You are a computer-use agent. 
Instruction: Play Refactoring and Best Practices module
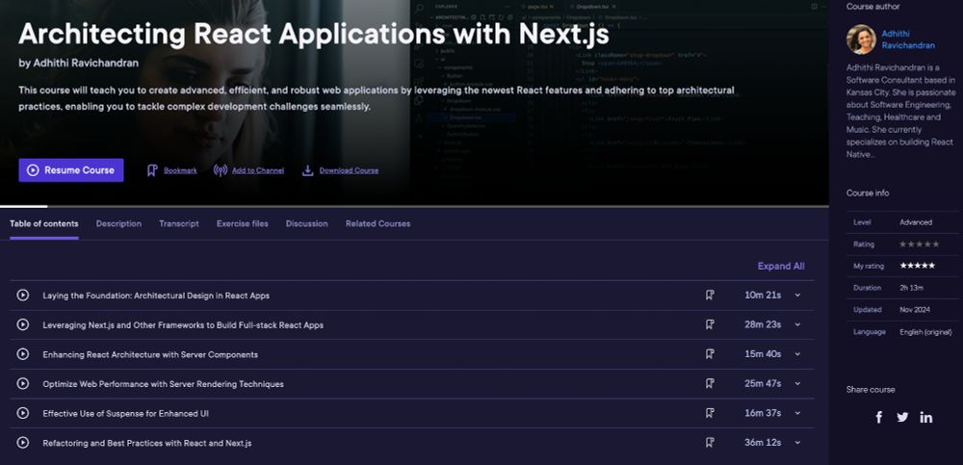point(23,442)
